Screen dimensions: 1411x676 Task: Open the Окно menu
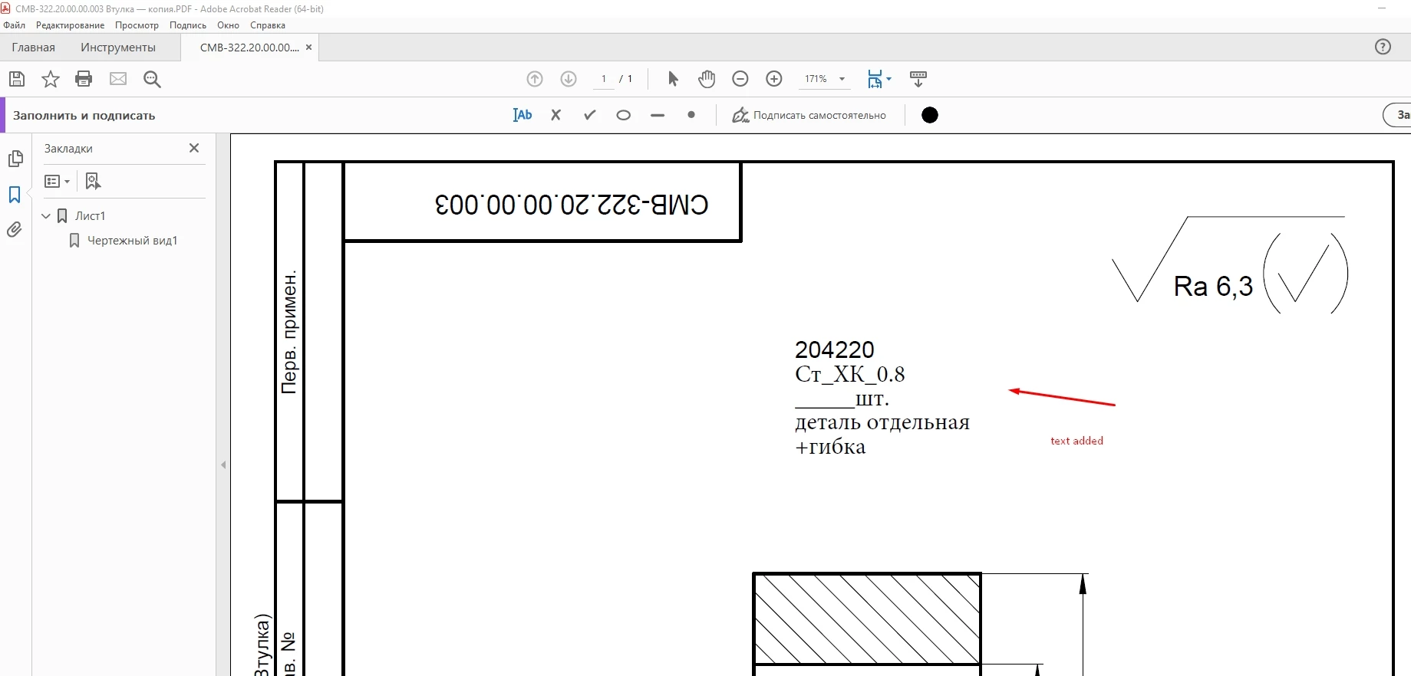228,25
